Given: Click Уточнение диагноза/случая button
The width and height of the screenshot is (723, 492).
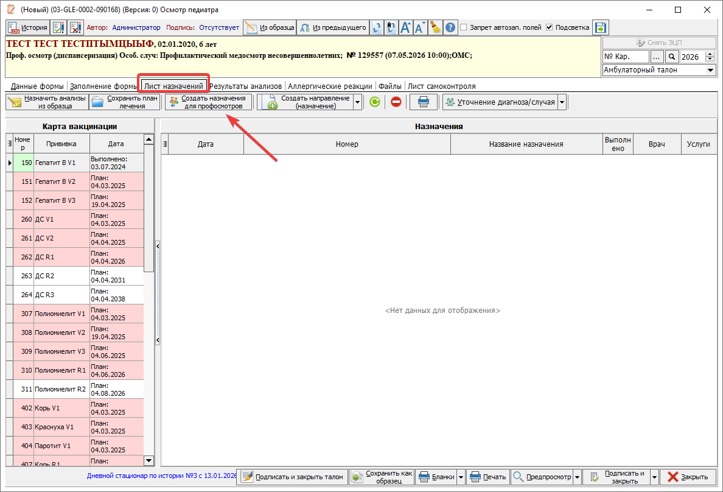Looking at the screenshot, I should pos(500,102).
